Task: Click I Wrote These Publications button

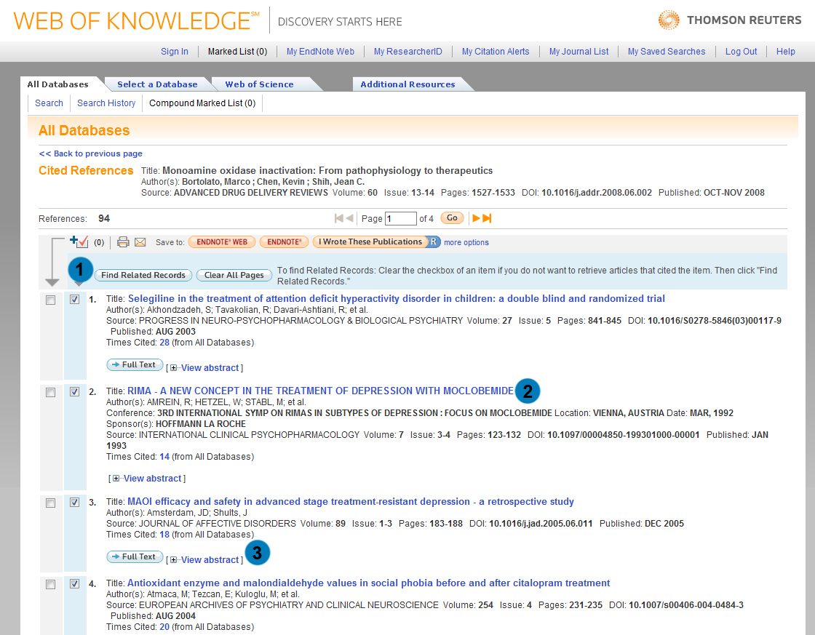Action: [x=370, y=241]
